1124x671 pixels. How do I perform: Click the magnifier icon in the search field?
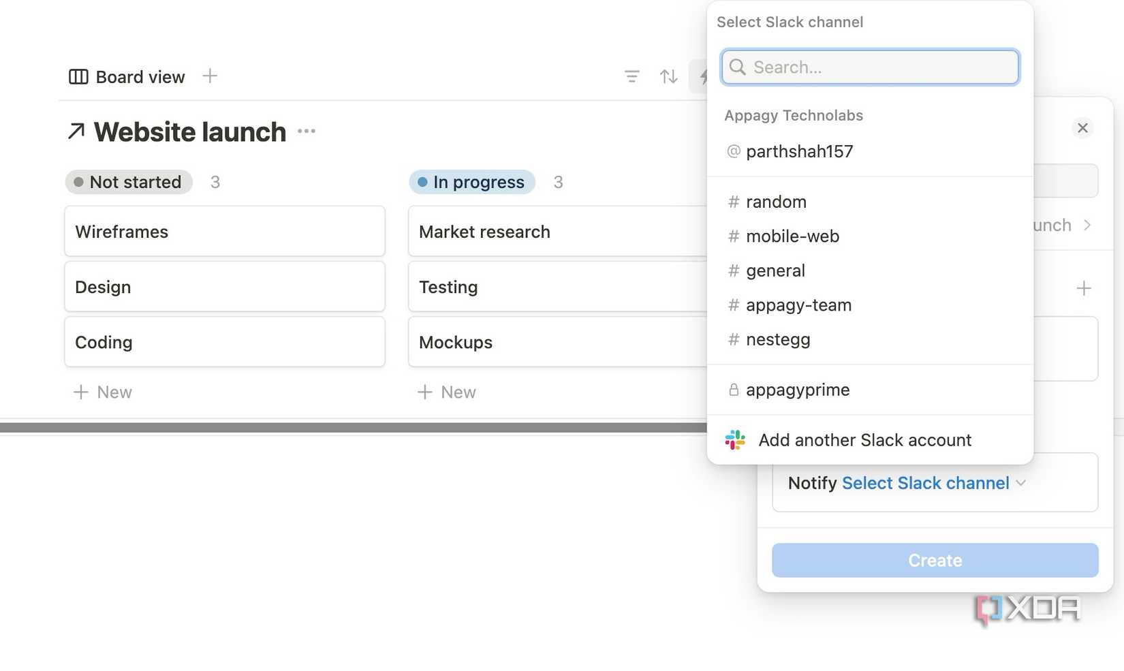coord(738,67)
